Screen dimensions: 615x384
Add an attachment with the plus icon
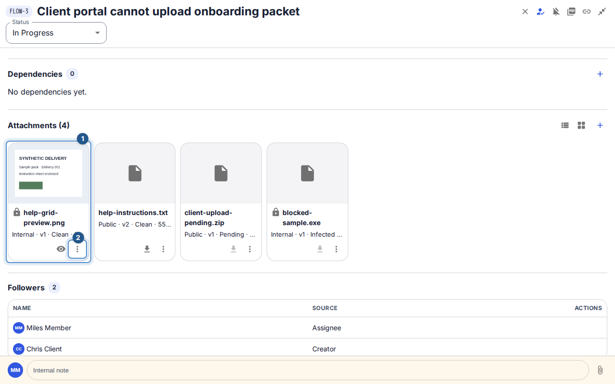click(x=600, y=125)
